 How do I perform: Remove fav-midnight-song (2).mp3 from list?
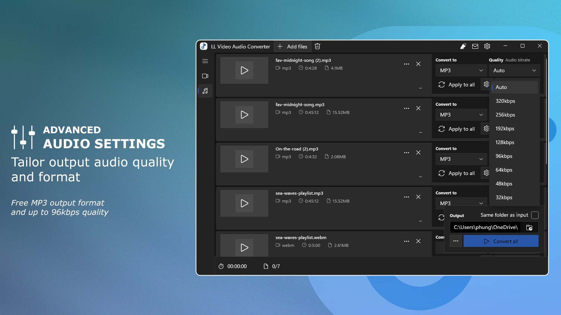419,64
